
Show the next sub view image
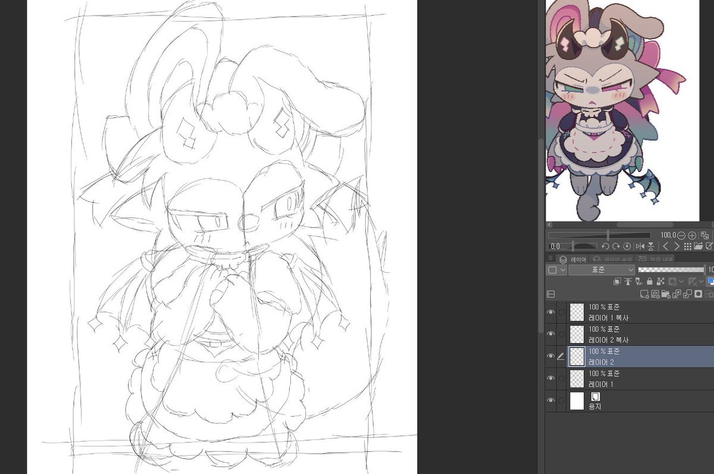[677, 246]
